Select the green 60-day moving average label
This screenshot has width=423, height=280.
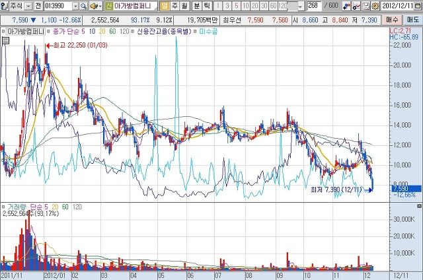click(112, 32)
